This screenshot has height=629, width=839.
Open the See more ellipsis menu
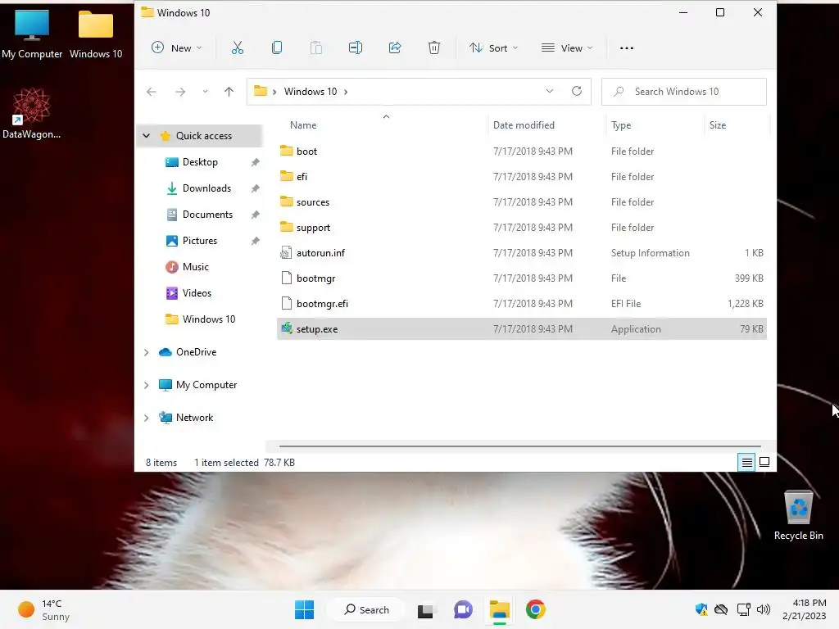coord(627,48)
